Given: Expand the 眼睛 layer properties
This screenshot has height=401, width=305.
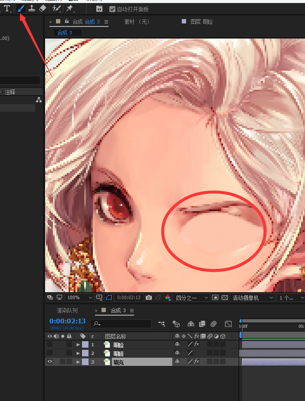Looking at the screenshot, I should click(x=78, y=353).
